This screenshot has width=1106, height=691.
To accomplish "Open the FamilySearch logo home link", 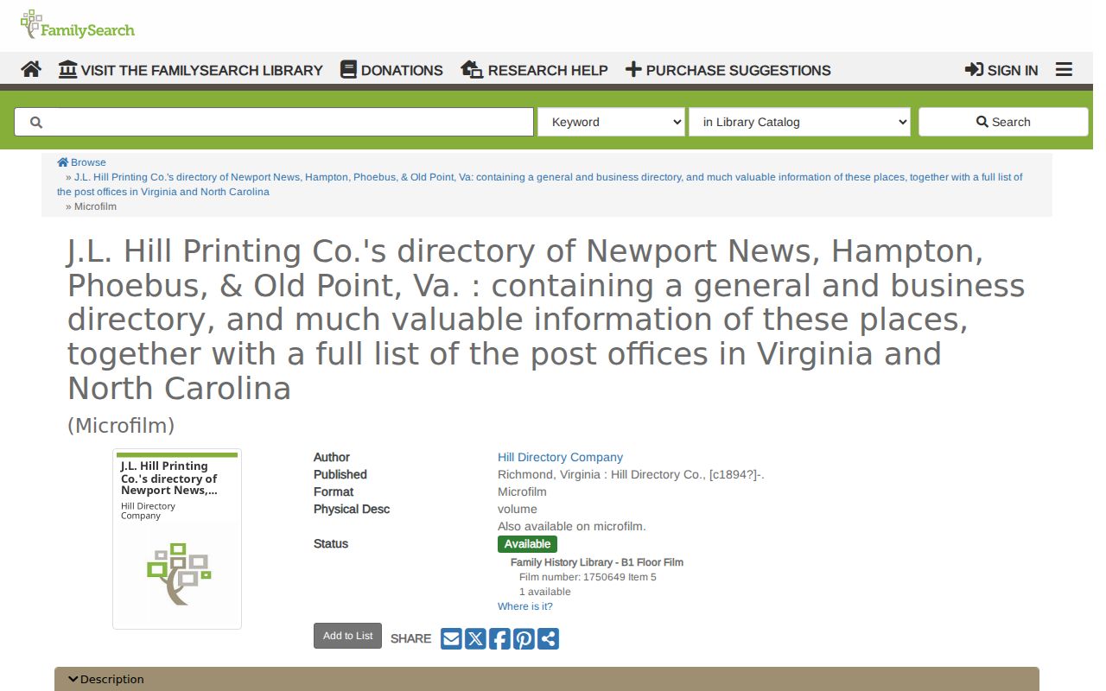I will tap(78, 24).
